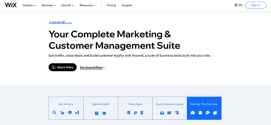Image resolution: width=271 pixels, height=125 pixels.
Task: Click the message note icon in Gain Customer Loyalty
Action: [169, 113]
